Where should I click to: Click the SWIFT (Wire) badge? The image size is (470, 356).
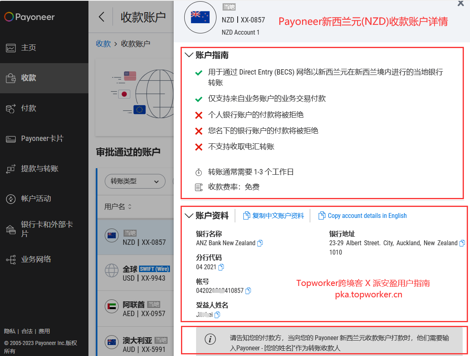click(154, 269)
